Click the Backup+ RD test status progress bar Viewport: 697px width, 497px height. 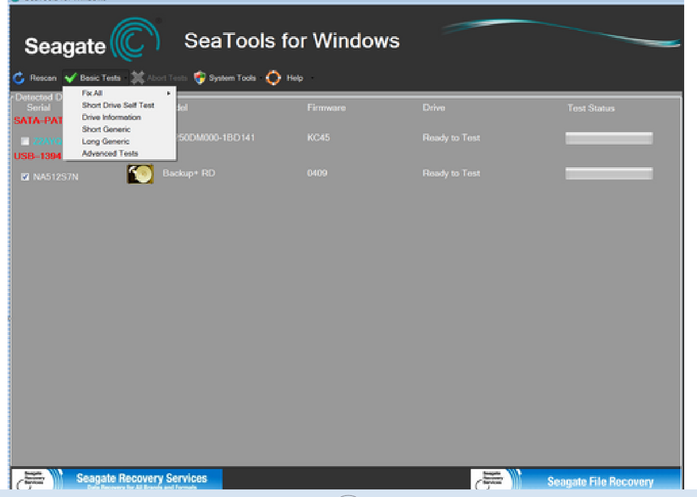tap(609, 174)
